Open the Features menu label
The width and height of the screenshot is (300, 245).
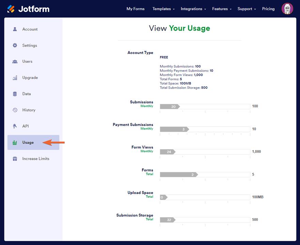tap(220, 9)
